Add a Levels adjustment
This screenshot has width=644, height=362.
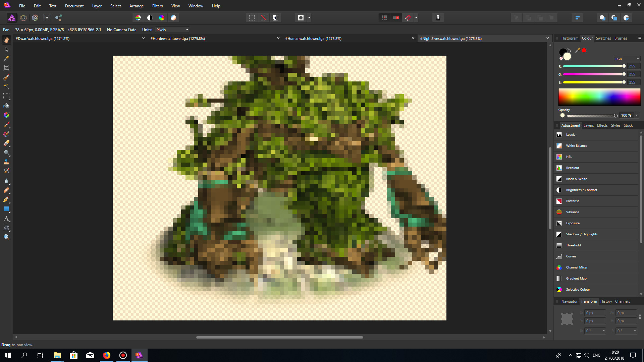tap(596, 135)
